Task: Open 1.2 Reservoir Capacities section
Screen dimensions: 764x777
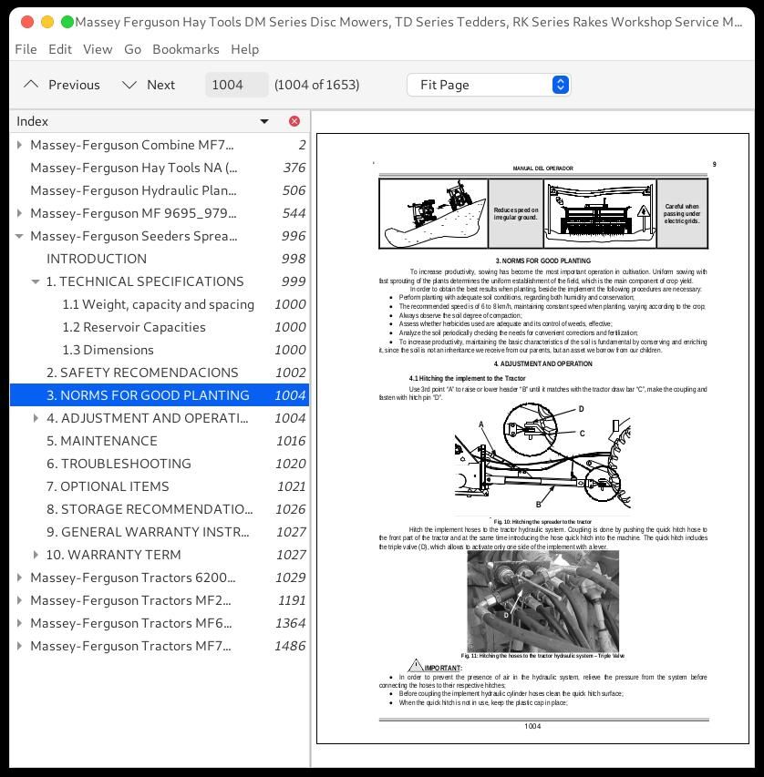Action: pyautogui.click(x=134, y=327)
